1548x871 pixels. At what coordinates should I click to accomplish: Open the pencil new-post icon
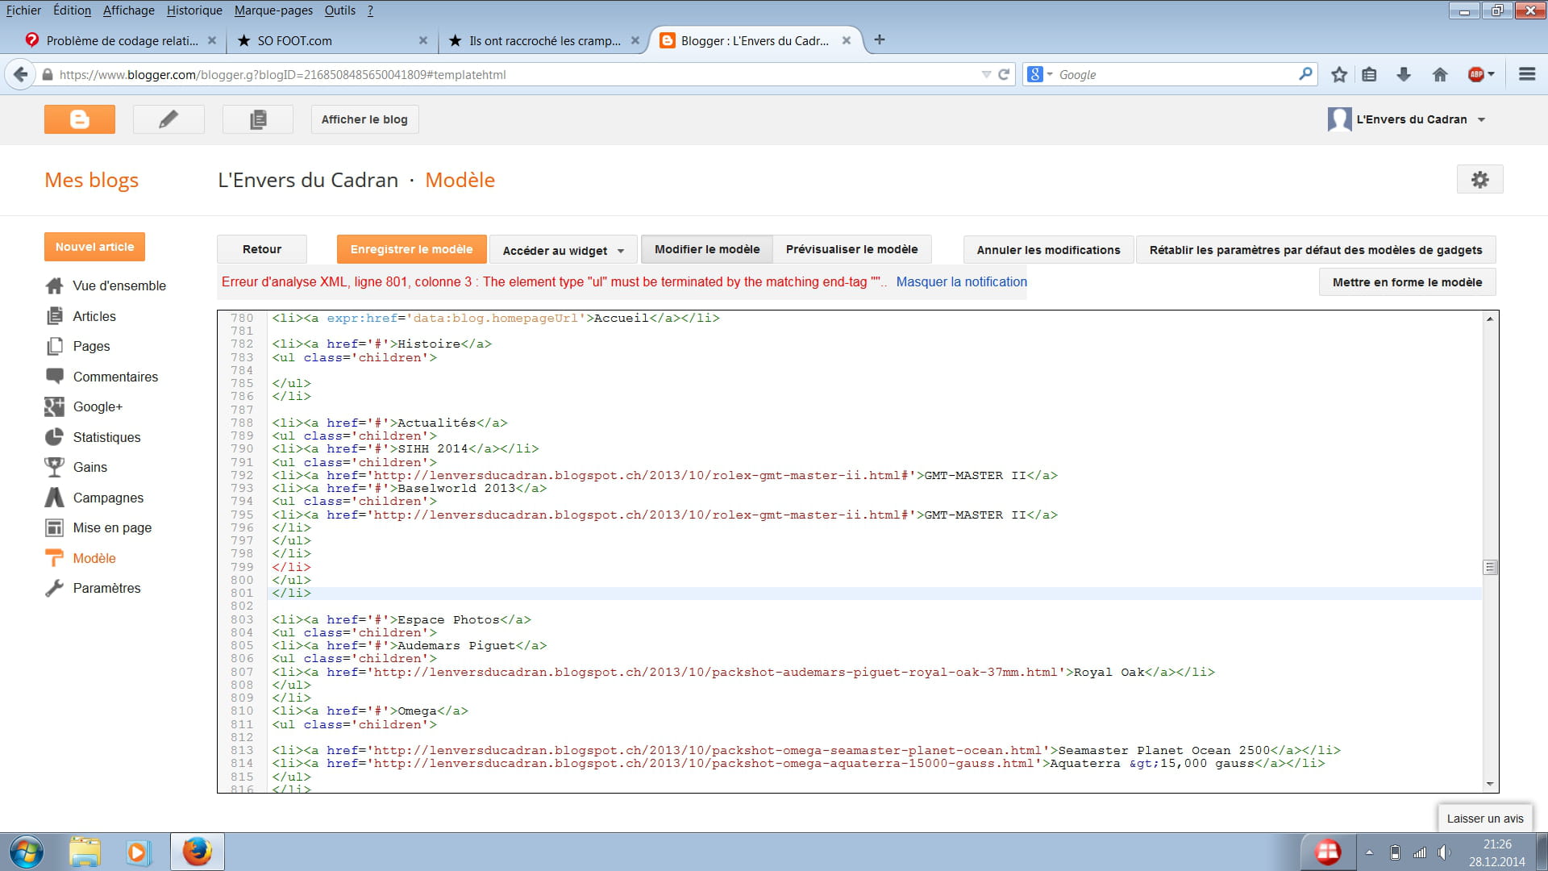click(169, 119)
